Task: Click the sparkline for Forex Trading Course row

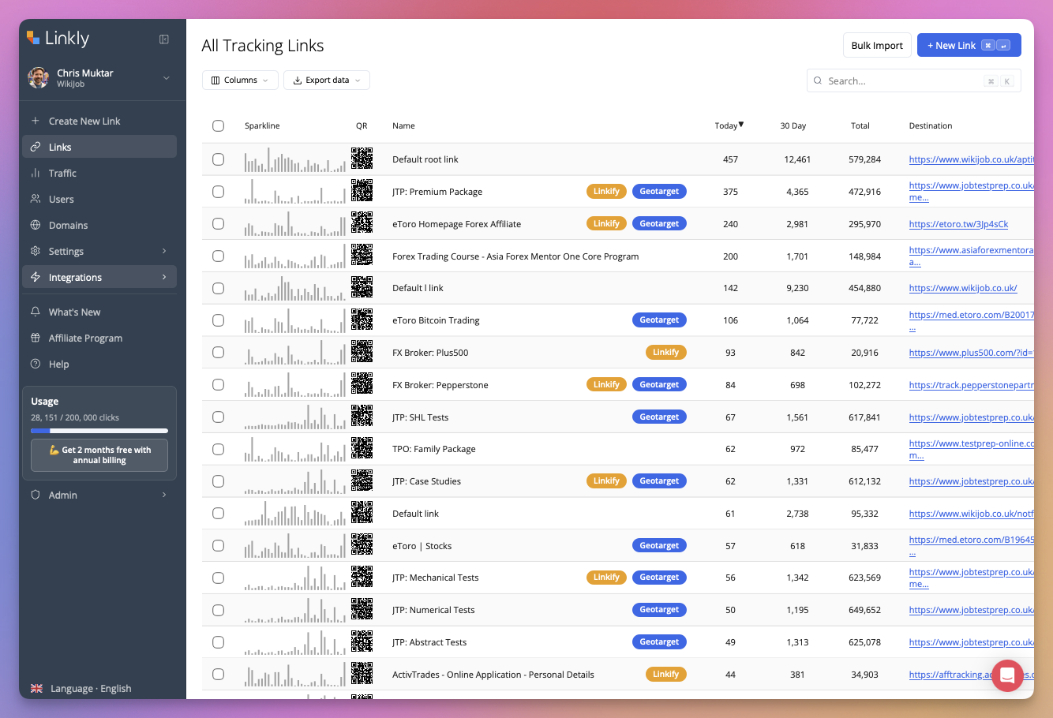Action: (294, 256)
